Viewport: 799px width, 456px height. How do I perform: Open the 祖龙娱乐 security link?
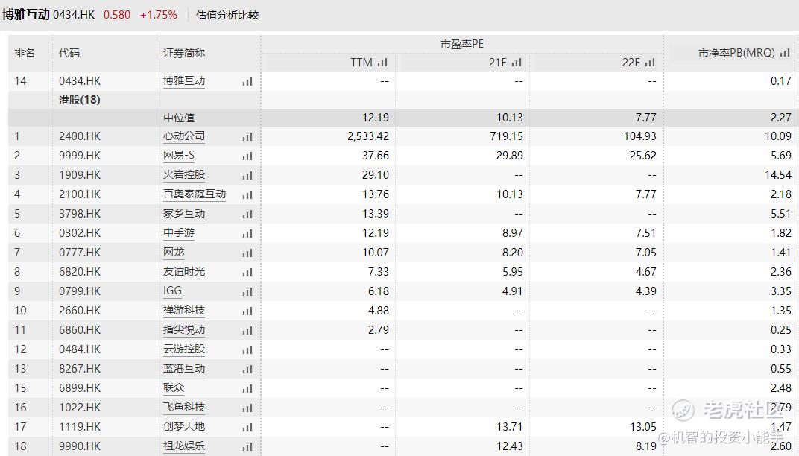pos(184,446)
